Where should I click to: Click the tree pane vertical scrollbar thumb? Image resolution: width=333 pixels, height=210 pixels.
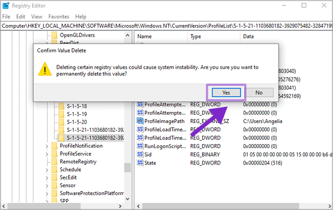128,167
